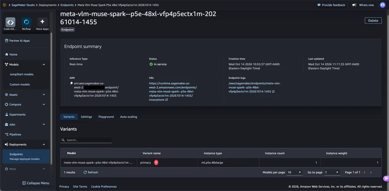The height and width of the screenshot is (191, 389).
Task: Open More Apps plus icon
Action: [x=43, y=22]
